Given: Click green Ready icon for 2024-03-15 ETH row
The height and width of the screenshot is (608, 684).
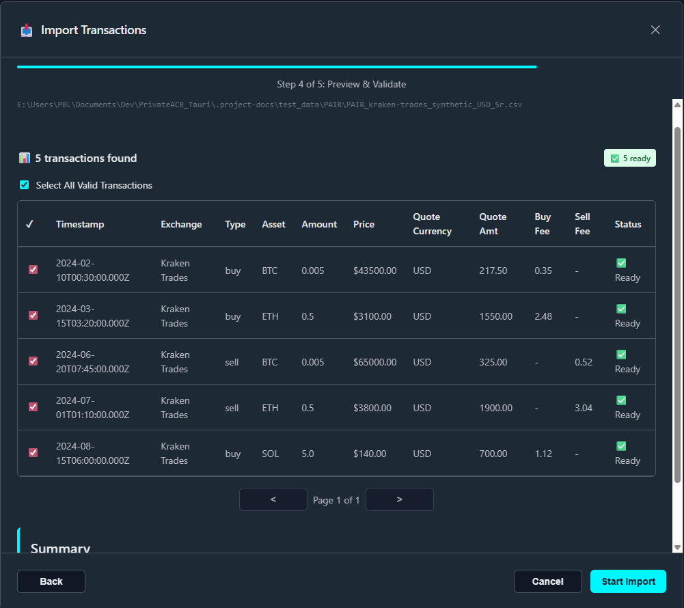Looking at the screenshot, I should point(621,309).
